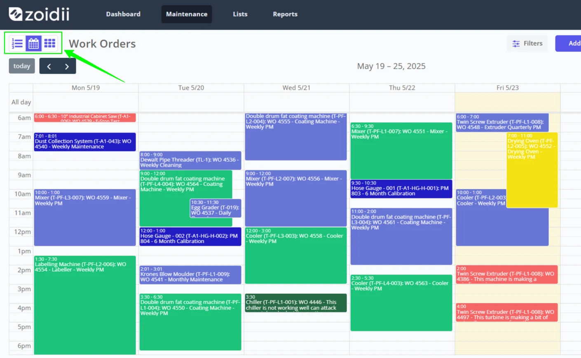581x358 pixels.
Task: Click the zoidii logo
Action: pyautogui.click(x=39, y=14)
